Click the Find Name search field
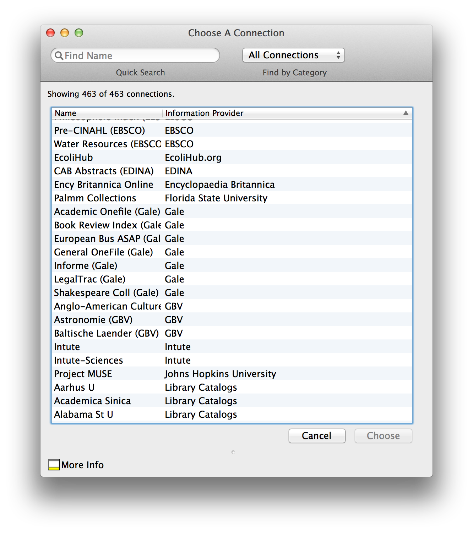The height and width of the screenshot is (533, 473). [x=135, y=56]
